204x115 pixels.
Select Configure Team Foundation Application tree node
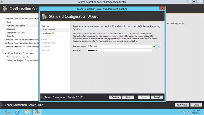click(x=21, y=19)
